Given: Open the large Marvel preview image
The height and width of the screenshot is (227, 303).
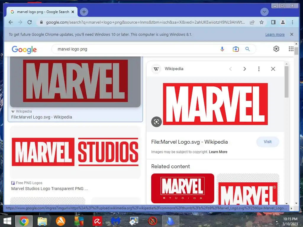Looking at the screenshot, I should tap(215, 104).
